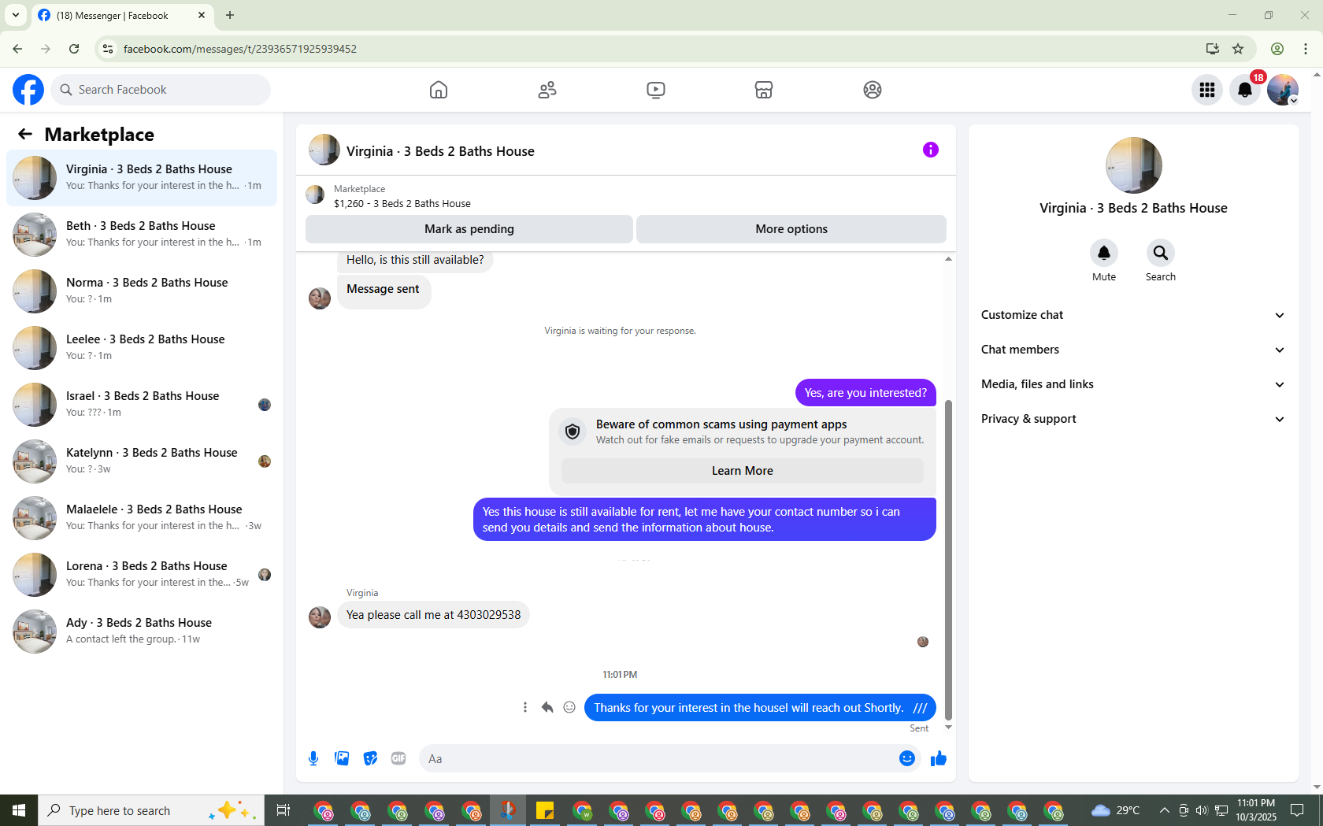Go back using the Marketplace back arrow
This screenshot has height=826, width=1323.
click(25, 135)
